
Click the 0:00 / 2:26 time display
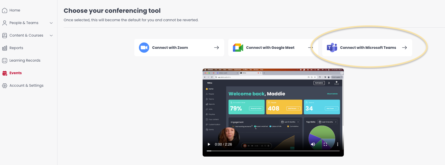(x=223, y=144)
